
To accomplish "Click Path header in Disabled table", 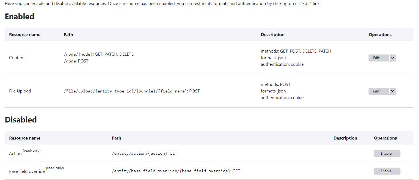I will [117, 138].
